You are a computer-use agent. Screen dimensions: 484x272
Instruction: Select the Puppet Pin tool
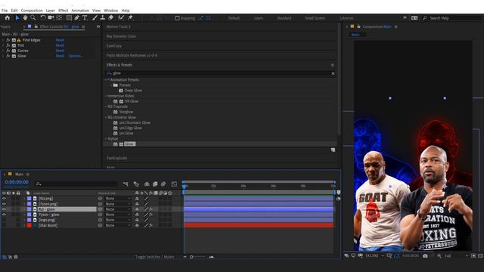pyautogui.click(x=130, y=18)
